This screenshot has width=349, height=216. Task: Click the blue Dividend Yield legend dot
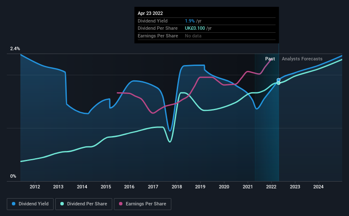coord(14,204)
